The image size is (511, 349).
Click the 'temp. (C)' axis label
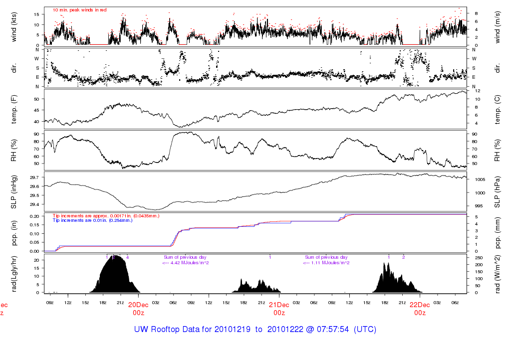(x=498, y=109)
